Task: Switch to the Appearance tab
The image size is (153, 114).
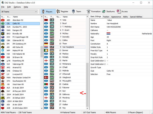Action: tap(116, 17)
